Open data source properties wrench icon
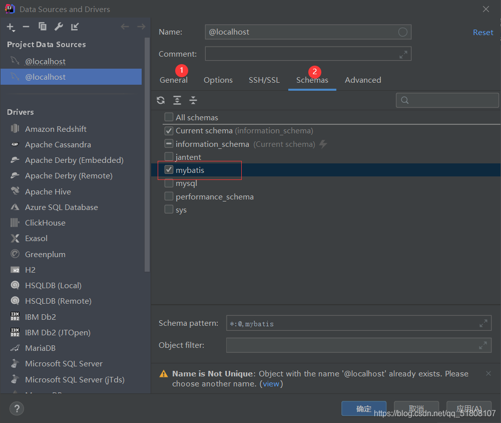The height and width of the screenshot is (423, 501). [x=59, y=27]
